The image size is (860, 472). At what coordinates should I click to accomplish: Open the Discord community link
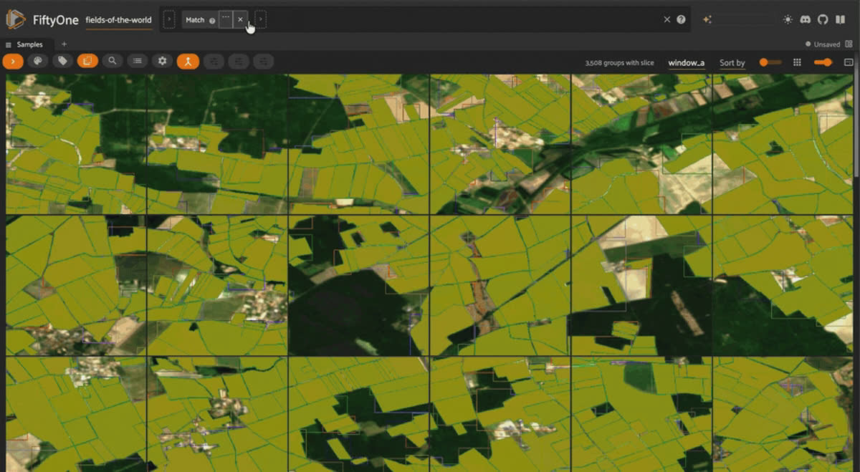pos(806,20)
